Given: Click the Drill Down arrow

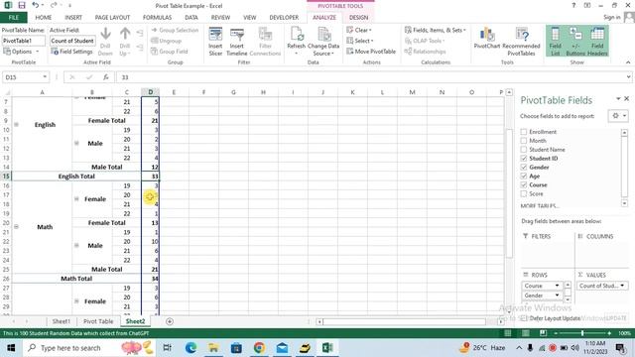Looking at the screenshot, I should [x=105, y=42].
